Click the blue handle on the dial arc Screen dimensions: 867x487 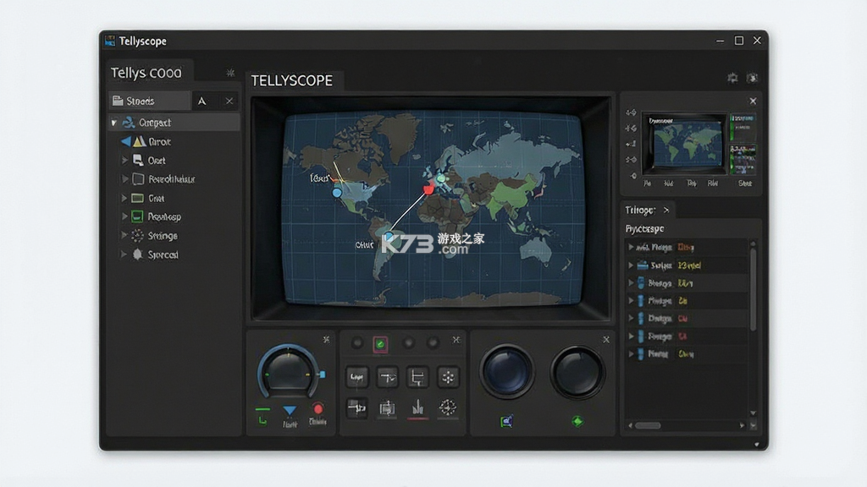tap(323, 375)
